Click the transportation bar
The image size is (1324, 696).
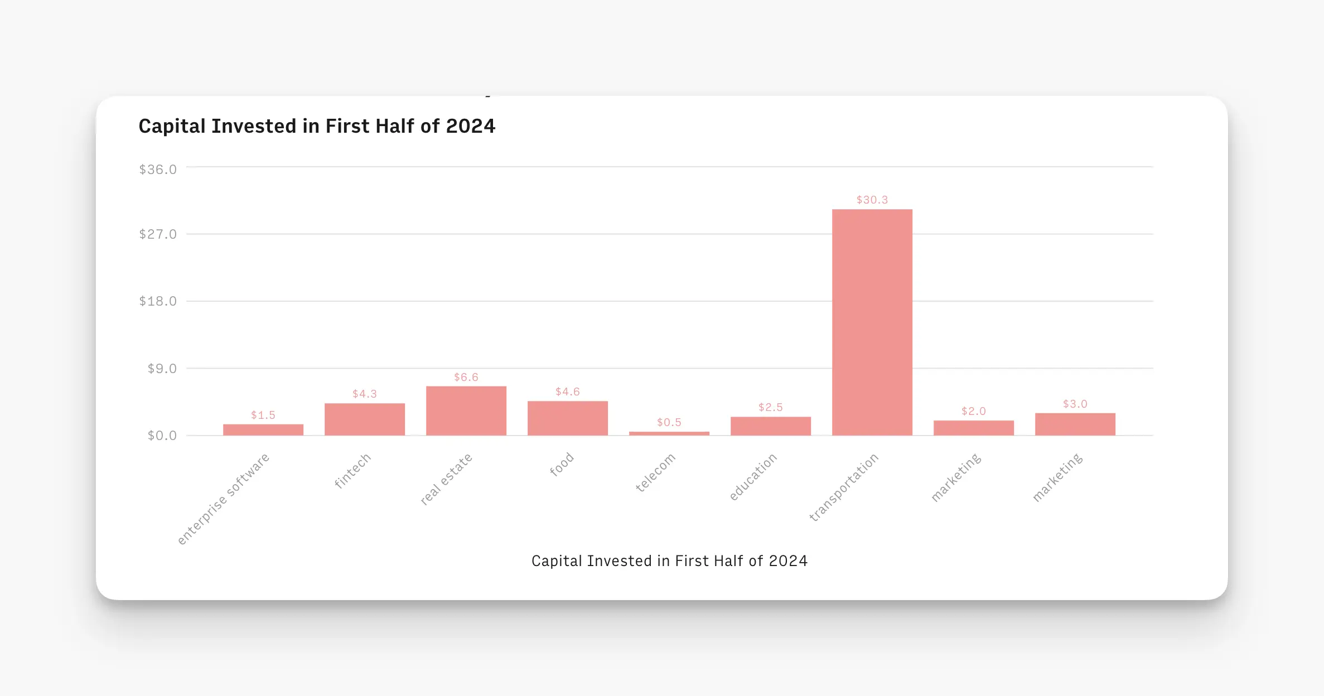click(872, 322)
